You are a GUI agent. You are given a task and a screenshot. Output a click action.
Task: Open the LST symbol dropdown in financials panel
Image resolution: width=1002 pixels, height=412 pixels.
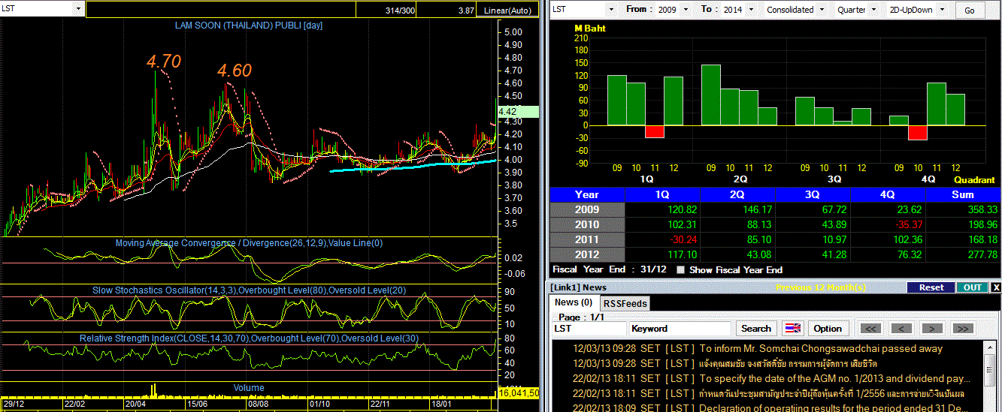click(610, 10)
